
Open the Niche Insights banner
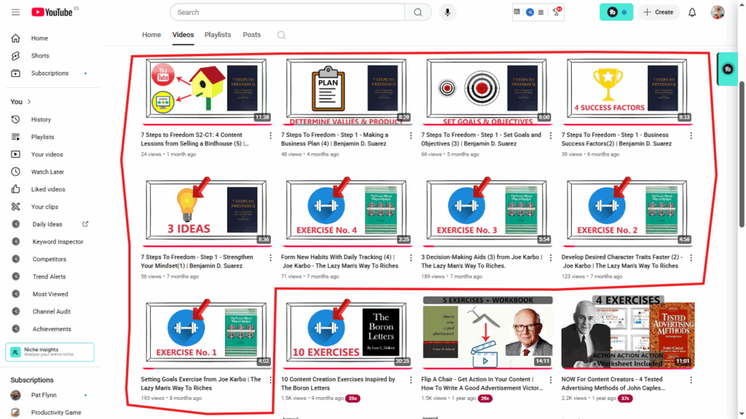tap(50, 352)
